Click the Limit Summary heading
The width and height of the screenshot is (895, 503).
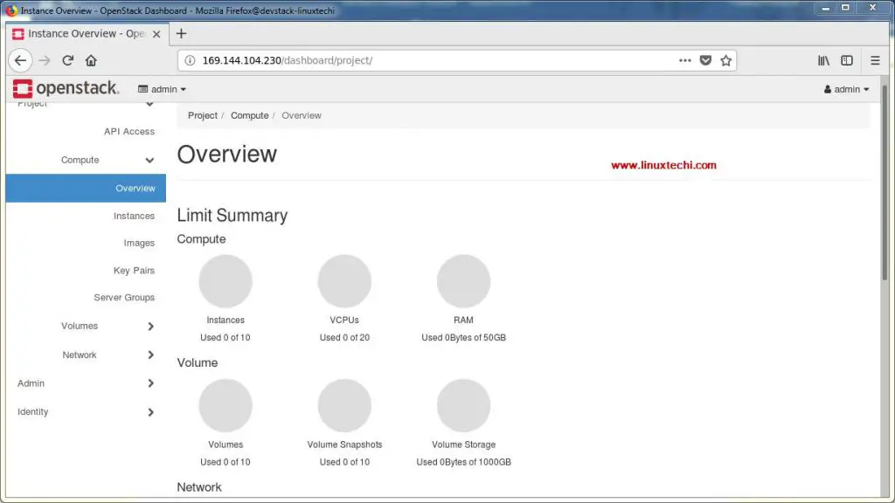(232, 215)
